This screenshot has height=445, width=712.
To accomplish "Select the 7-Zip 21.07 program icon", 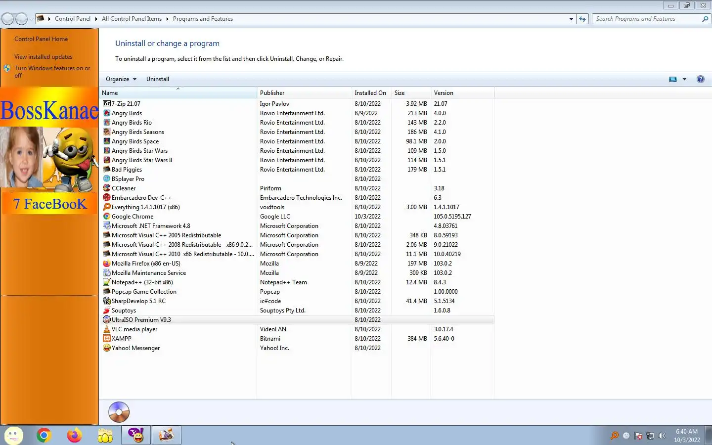I will [106, 104].
